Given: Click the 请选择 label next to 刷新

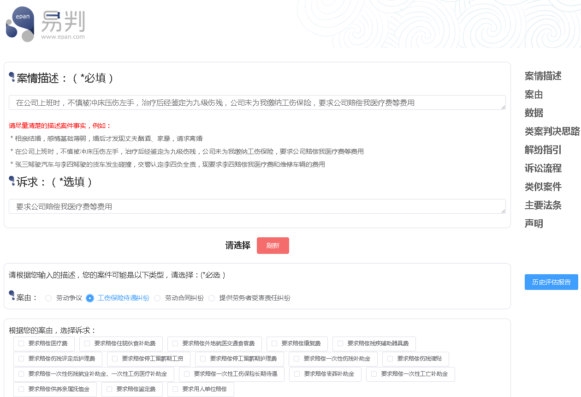Looking at the screenshot, I should [238, 246].
